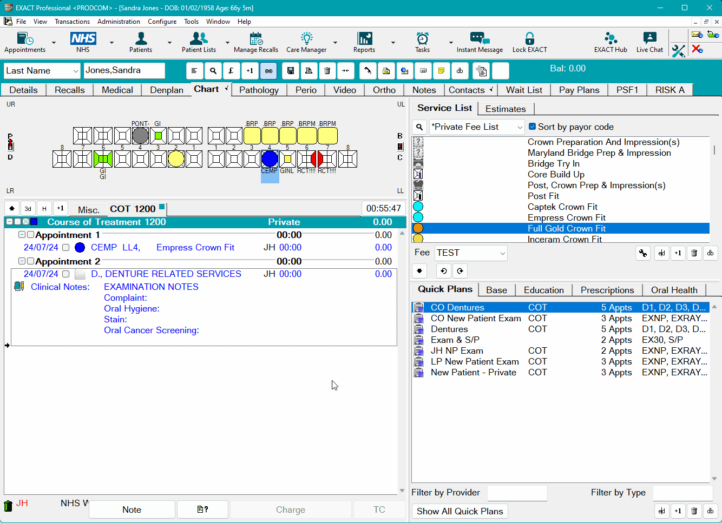This screenshot has height=523, width=722.
Task: Select the CO New Patient Exam quick plan
Action: (x=561, y=318)
